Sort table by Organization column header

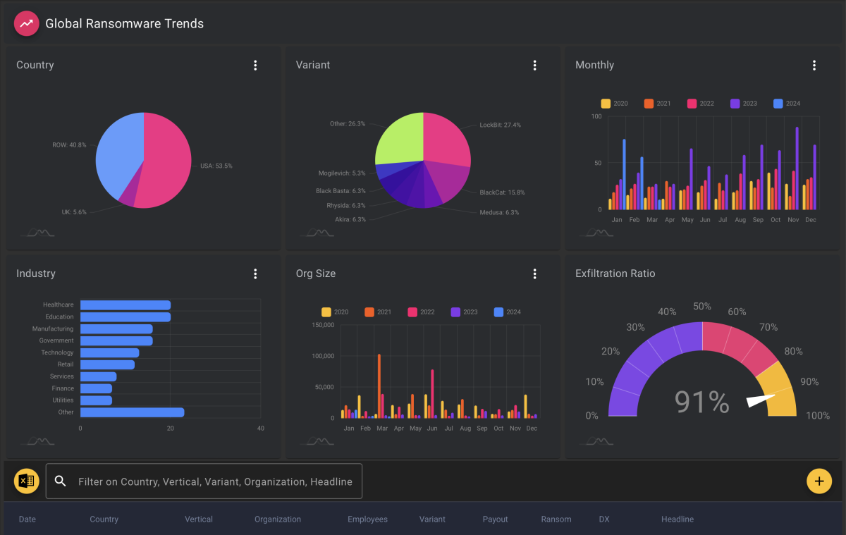click(x=278, y=519)
